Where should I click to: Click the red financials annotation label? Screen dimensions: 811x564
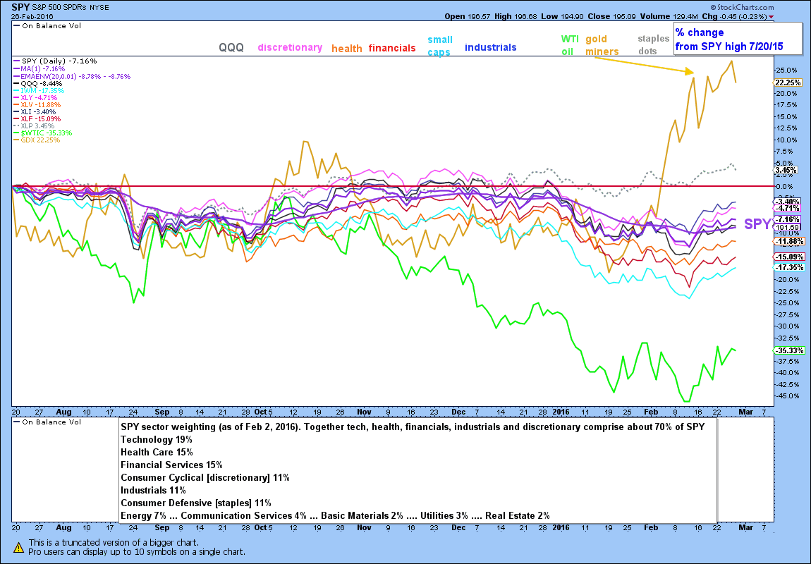(392, 48)
